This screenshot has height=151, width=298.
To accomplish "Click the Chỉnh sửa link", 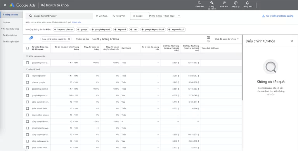I will pyautogui.click(x=76, y=22).
